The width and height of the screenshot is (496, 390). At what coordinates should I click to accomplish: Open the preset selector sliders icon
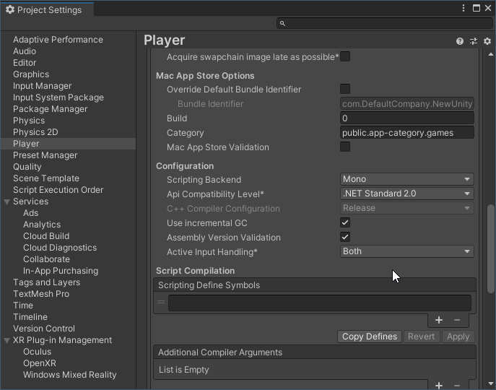tap(474, 41)
